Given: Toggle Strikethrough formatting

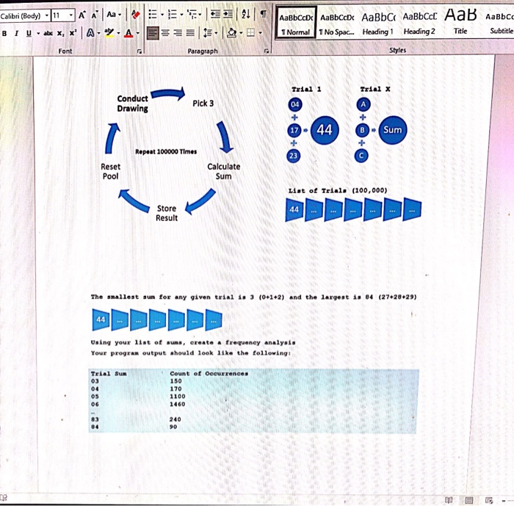Looking at the screenshot, I should point(48,33).
